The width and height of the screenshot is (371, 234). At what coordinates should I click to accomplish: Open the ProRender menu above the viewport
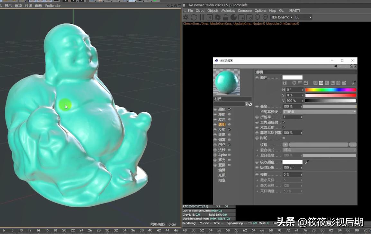[x=52, y=5]
